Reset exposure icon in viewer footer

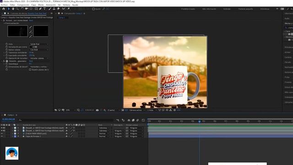pyautogui.click(x=174, y=110)
